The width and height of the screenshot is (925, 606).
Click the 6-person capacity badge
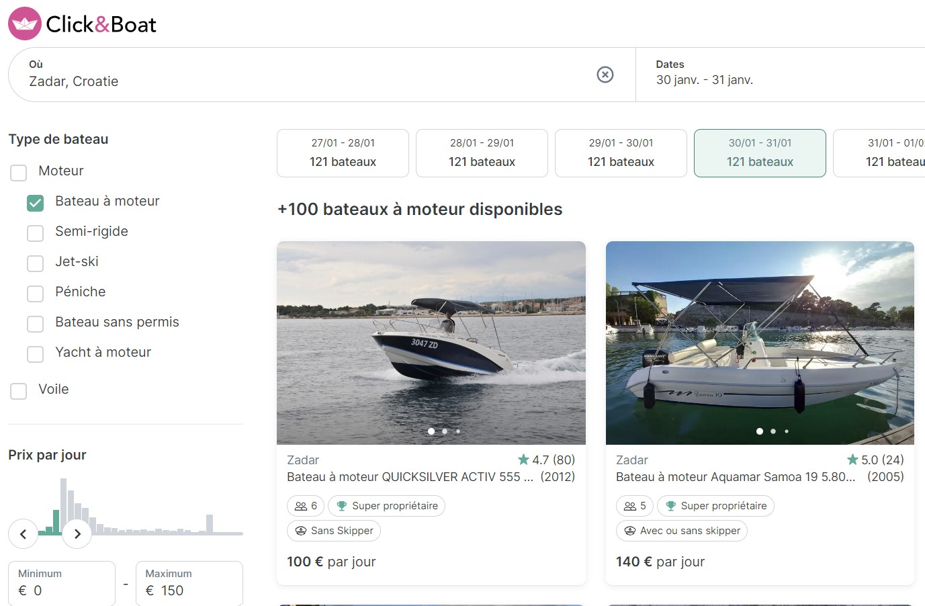[x=306, y=506]
